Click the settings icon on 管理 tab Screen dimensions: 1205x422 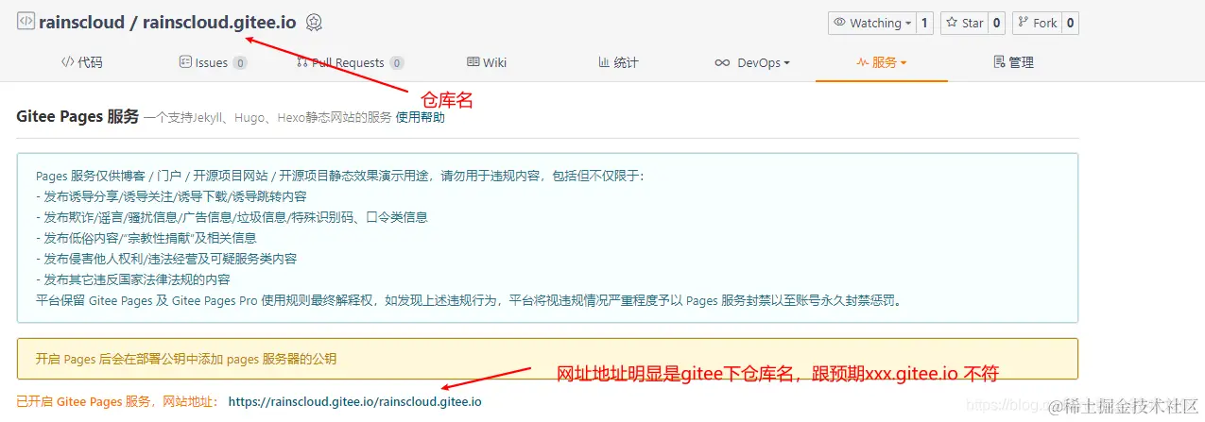pos(999,62)
